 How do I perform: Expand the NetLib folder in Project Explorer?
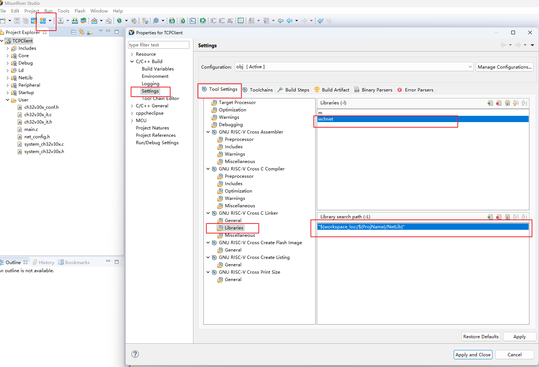tap(7, 78)
